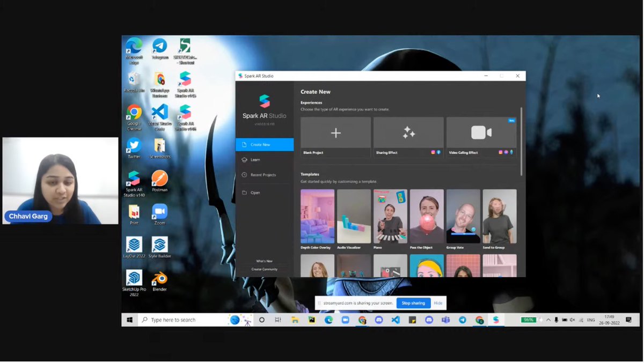
Task: Click the microphone tray icon
Action: pyautogui.click(x=557, y=320)
